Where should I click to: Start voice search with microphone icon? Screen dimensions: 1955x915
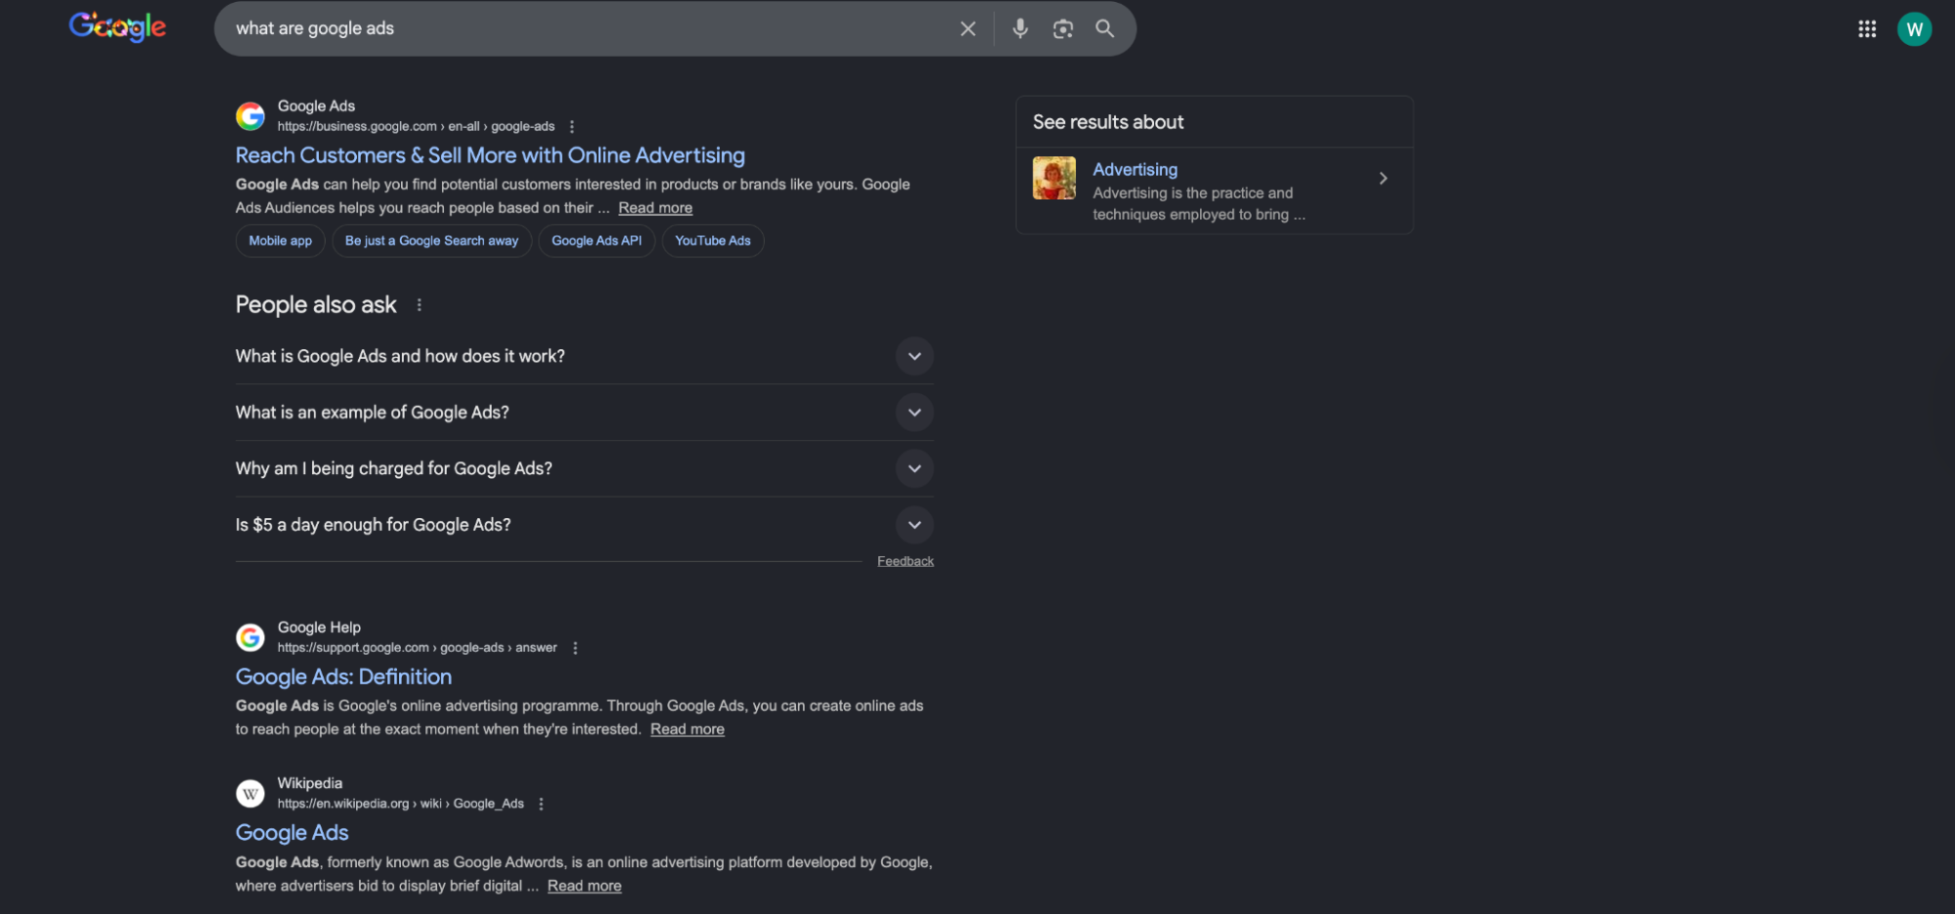(1019, 29)
